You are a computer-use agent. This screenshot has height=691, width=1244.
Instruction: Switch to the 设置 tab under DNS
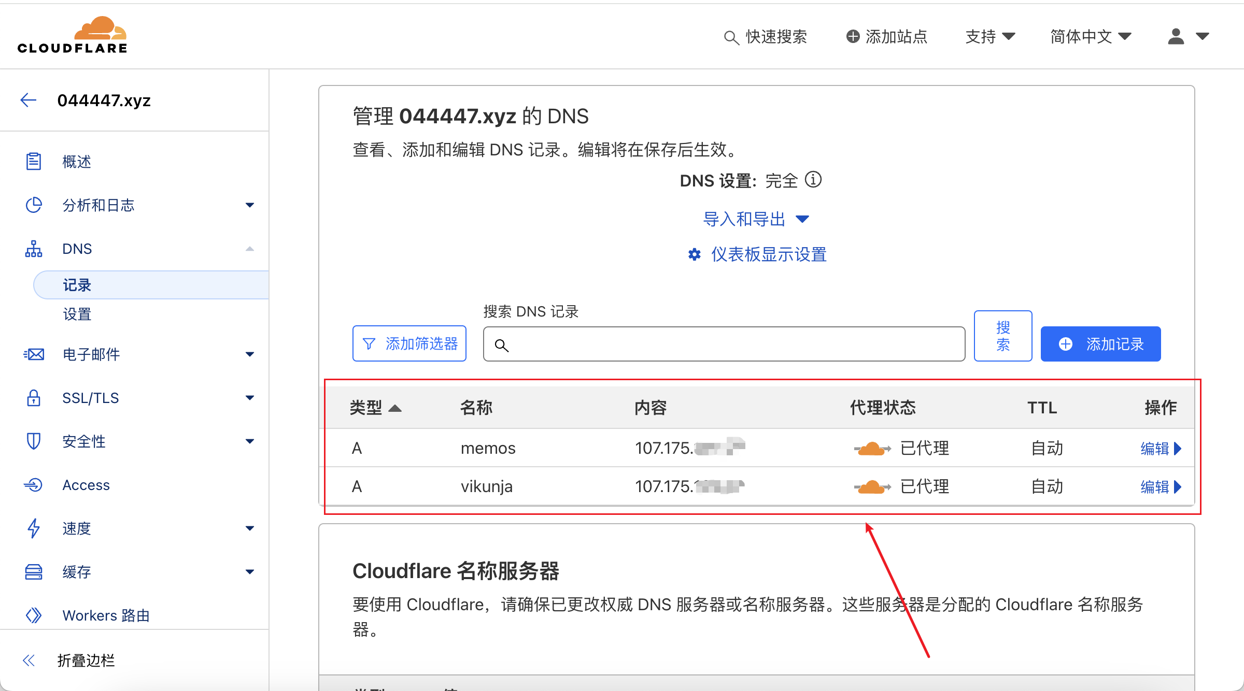pyautogui.click(x=77, y=314)
